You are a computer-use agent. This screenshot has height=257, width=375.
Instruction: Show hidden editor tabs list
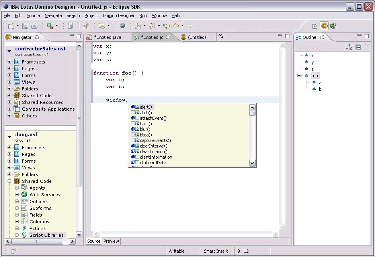221,36
